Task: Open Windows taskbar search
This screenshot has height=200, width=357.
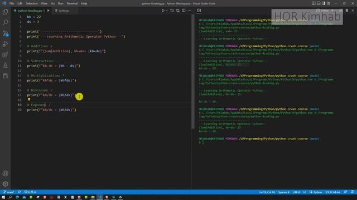Action: (10, 197)
